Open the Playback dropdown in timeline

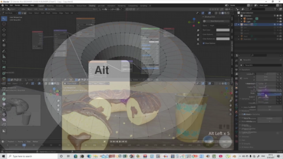point(11,141)
